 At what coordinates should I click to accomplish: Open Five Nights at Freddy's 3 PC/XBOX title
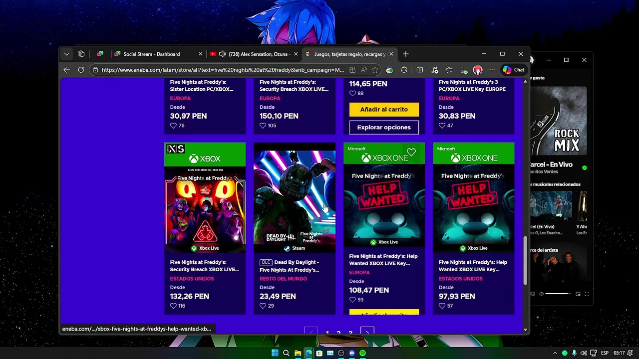click(472, 85)
